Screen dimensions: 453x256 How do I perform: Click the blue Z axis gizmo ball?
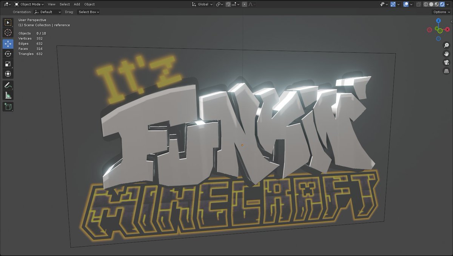tap(438, 21)
